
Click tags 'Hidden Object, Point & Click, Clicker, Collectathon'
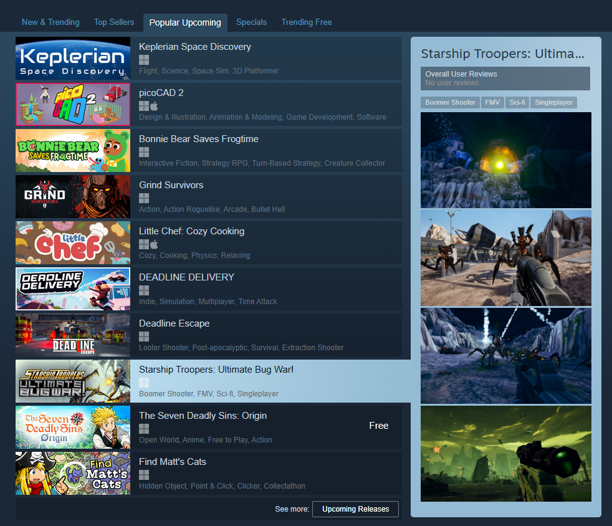pos(222,486)
